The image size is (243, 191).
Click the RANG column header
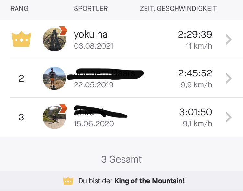19,9
